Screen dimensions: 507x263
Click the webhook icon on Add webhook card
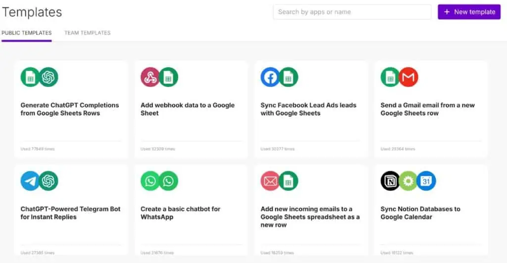pos(150,77)
